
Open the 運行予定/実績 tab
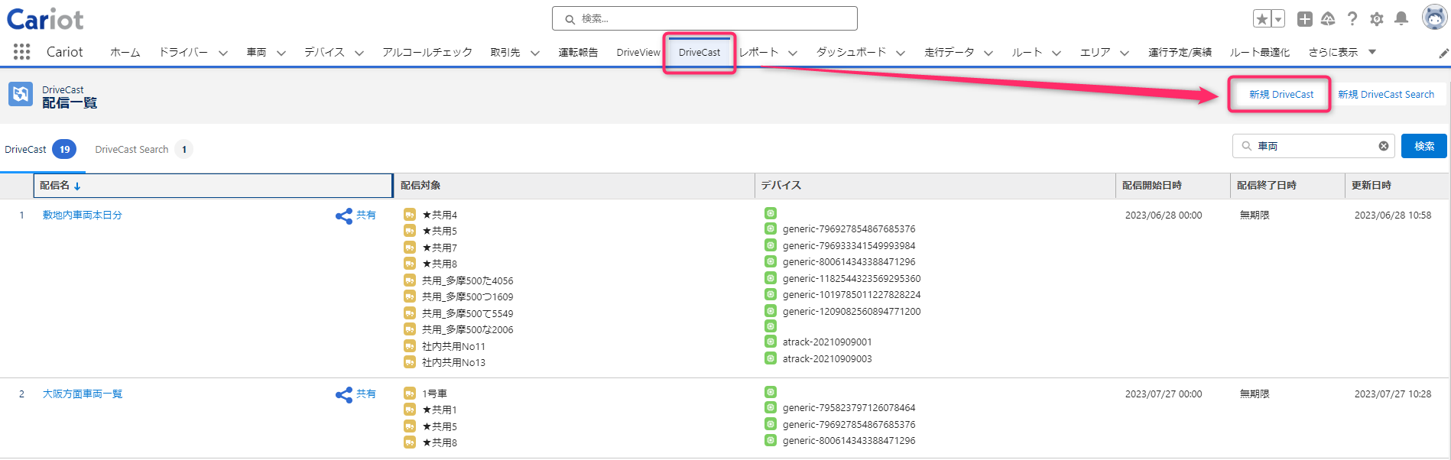coord(1180,52)
